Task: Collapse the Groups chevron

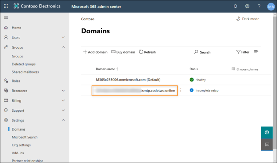Action: (x=63, y=47)
